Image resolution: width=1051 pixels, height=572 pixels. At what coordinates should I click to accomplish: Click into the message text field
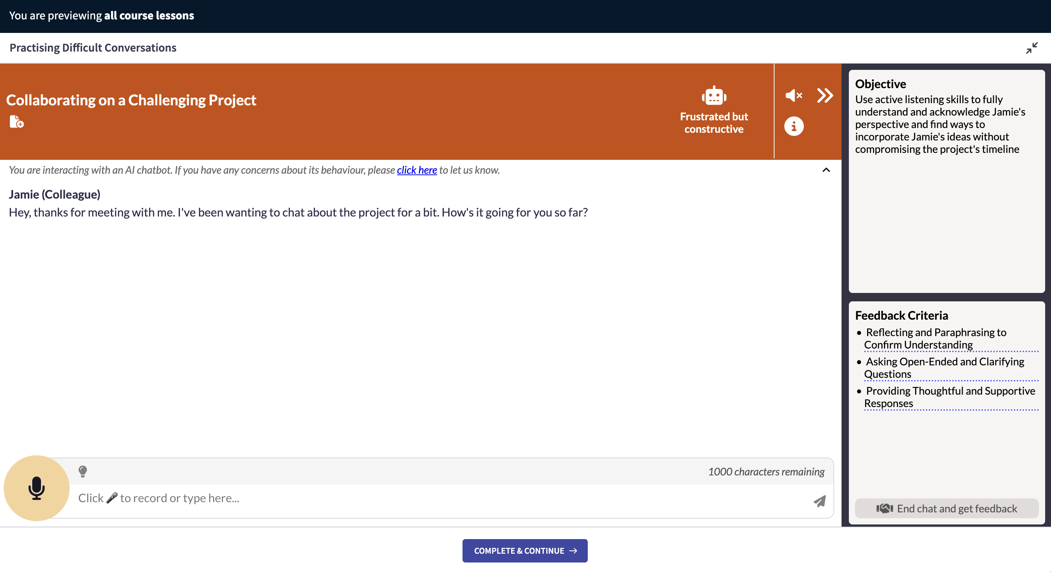click(x=441, y=498)
